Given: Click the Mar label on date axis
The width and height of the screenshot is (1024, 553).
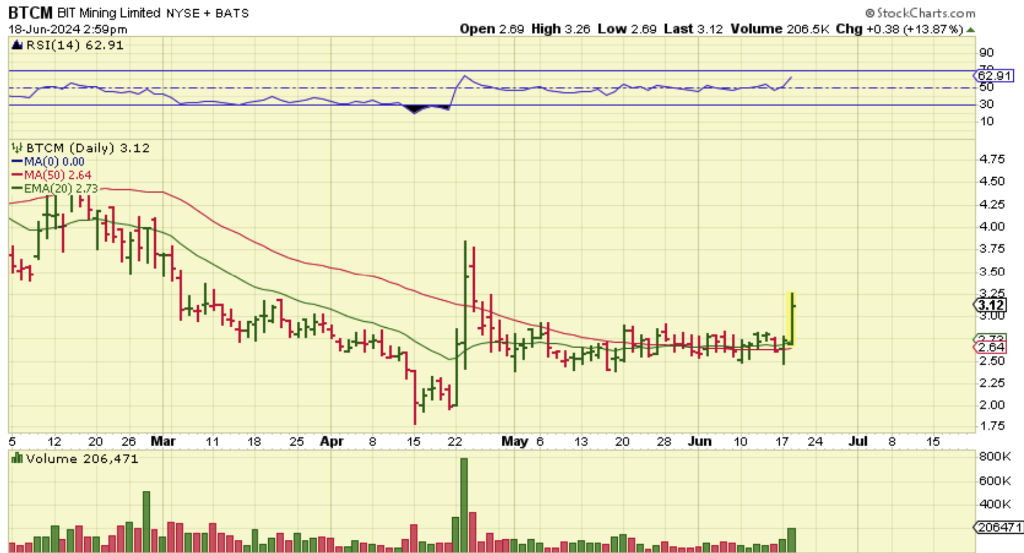Looking at the screenshot, I should (163, 441).
